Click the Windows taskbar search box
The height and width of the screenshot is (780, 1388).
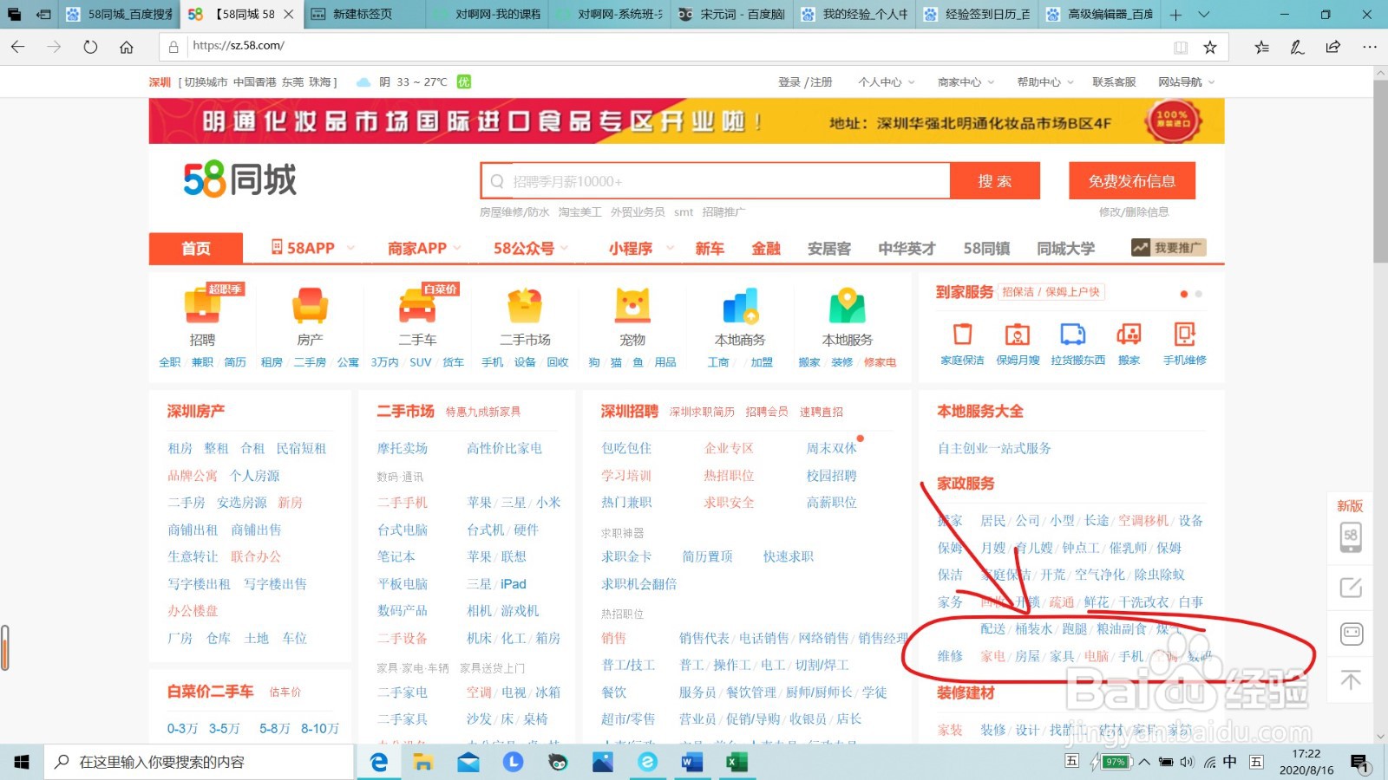click(199, 762)
